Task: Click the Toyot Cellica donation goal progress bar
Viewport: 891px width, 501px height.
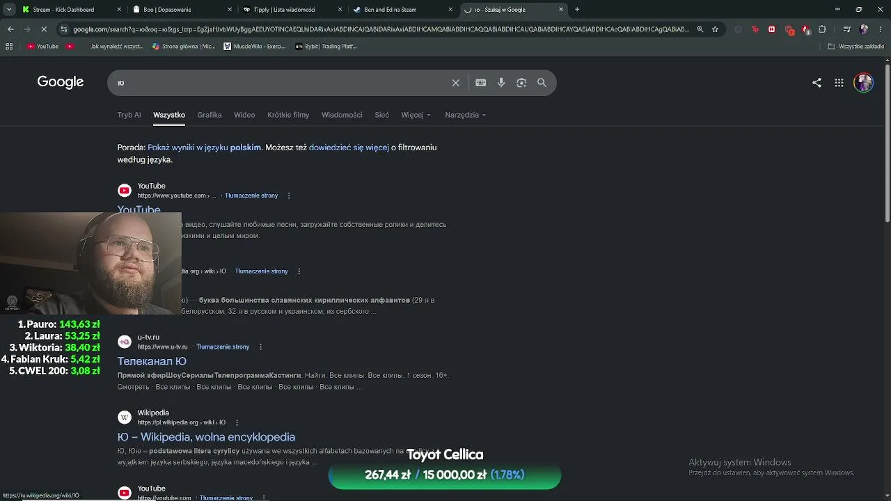Action: click(x=445, y=475)
